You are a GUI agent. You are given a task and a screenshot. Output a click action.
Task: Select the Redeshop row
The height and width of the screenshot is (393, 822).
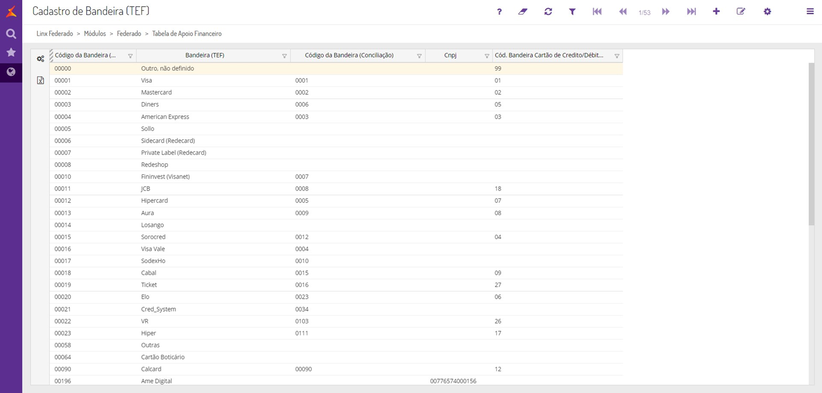(x=336, y=165)
